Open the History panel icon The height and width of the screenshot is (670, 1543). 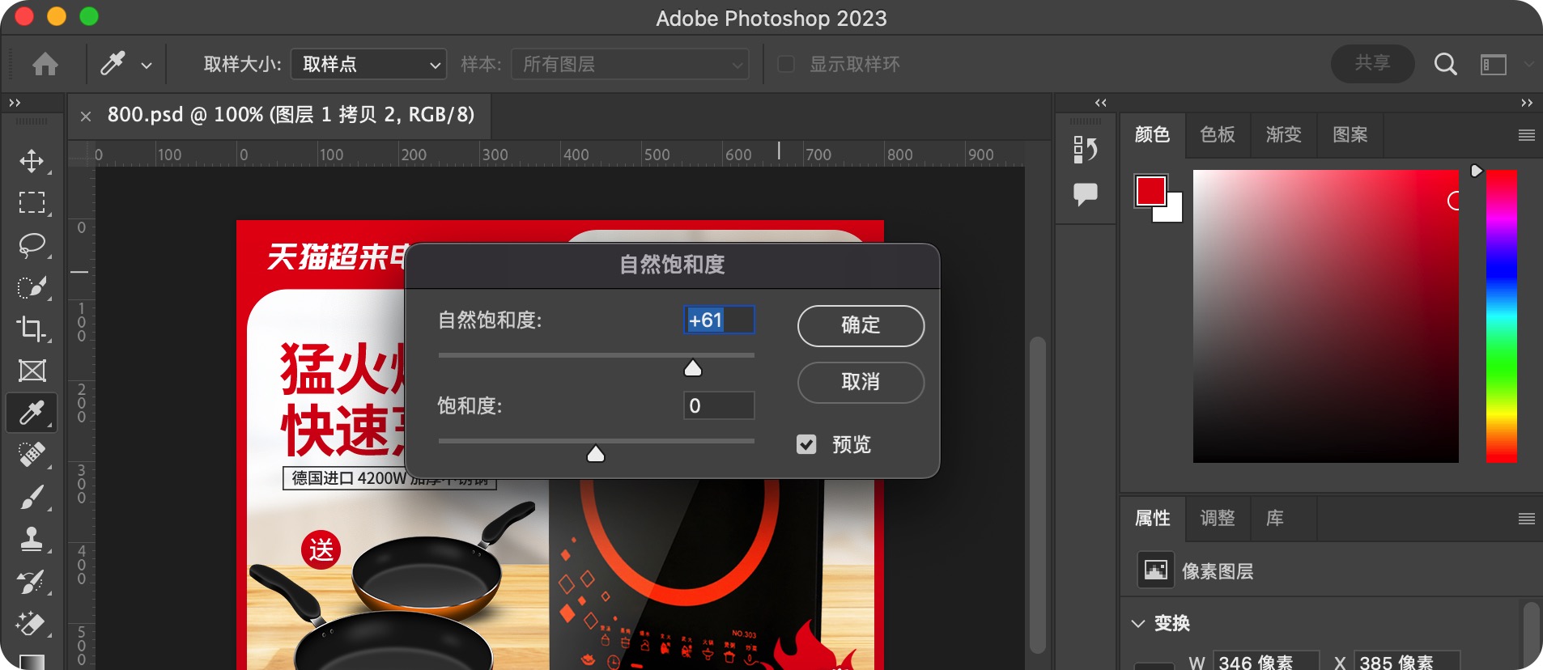tap(1085, 149)
